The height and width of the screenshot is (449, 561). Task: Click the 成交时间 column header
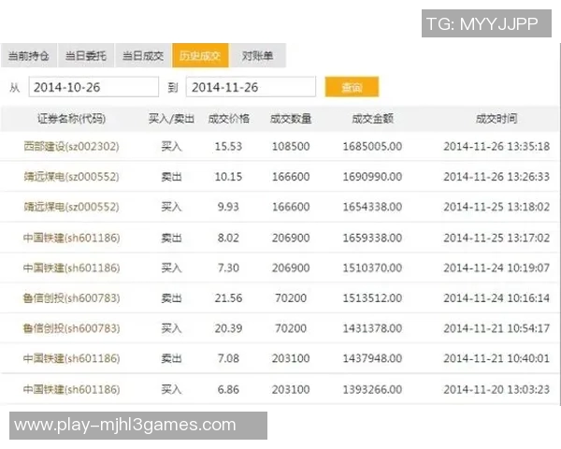tap(496, 119)
